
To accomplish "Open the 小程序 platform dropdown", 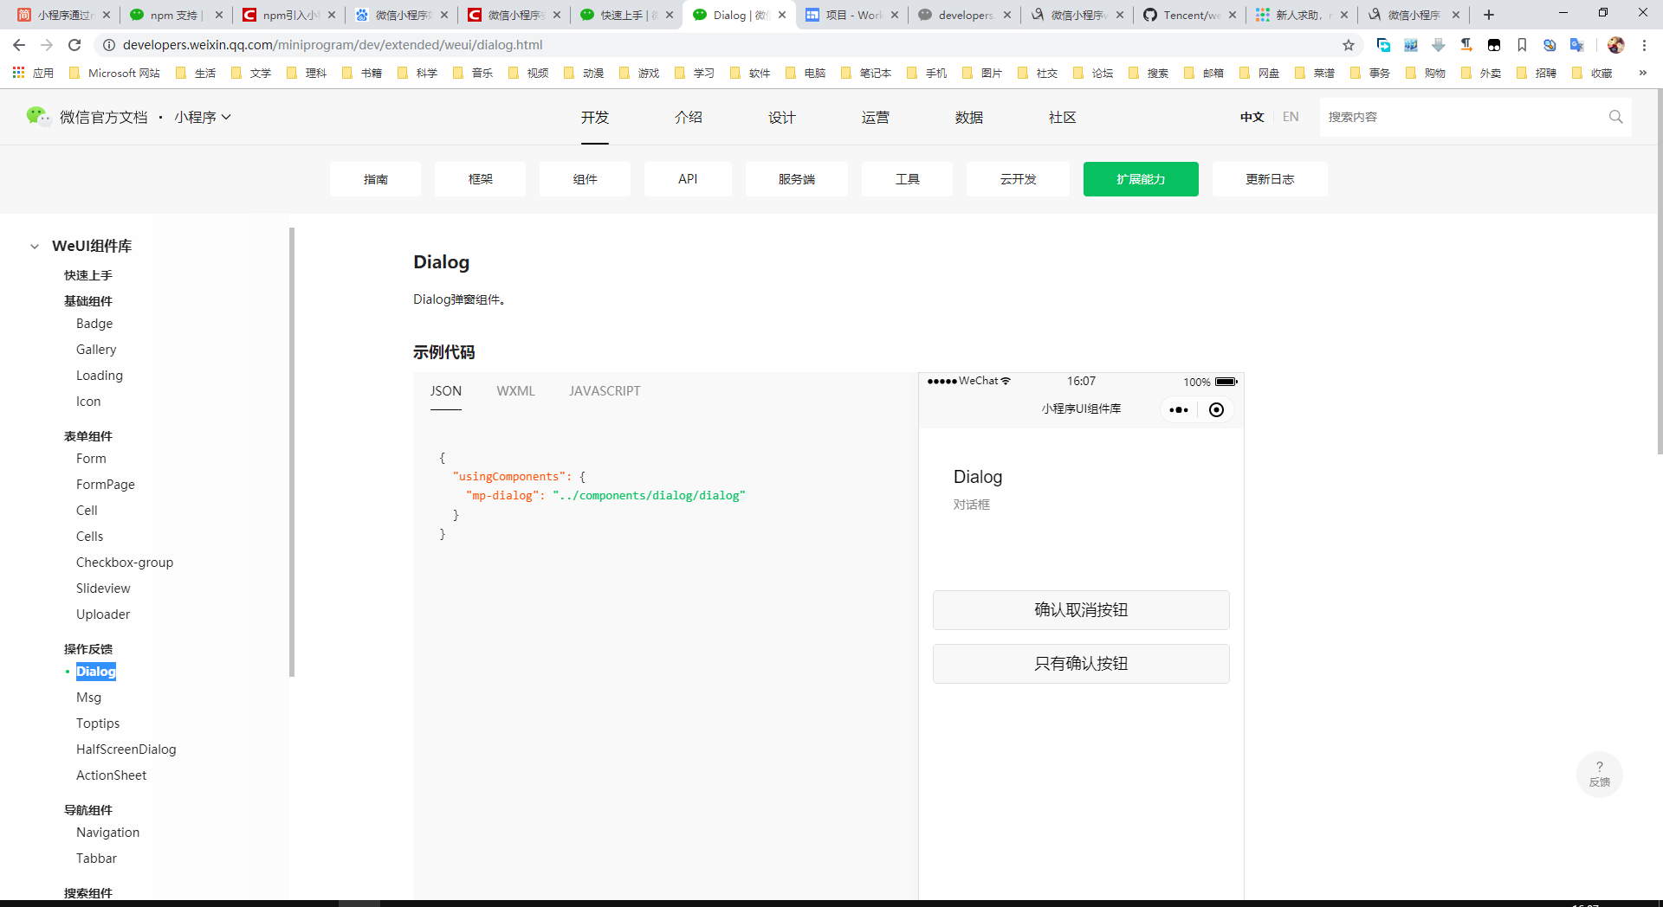I will point(202,116).
